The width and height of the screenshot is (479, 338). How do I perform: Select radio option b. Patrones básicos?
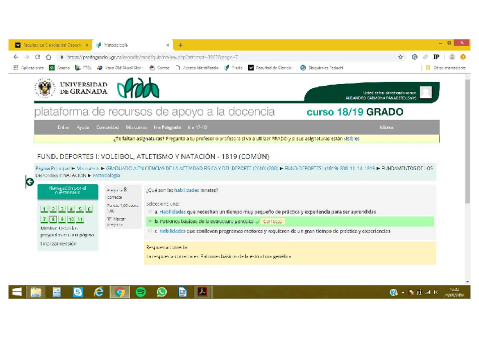(x=150, y=221)
